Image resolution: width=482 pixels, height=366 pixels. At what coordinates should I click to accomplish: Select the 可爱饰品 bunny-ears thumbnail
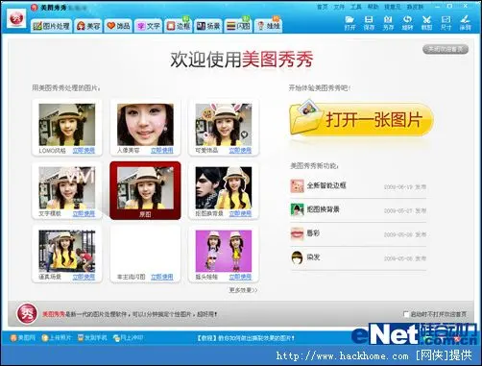tap(224, 125)
